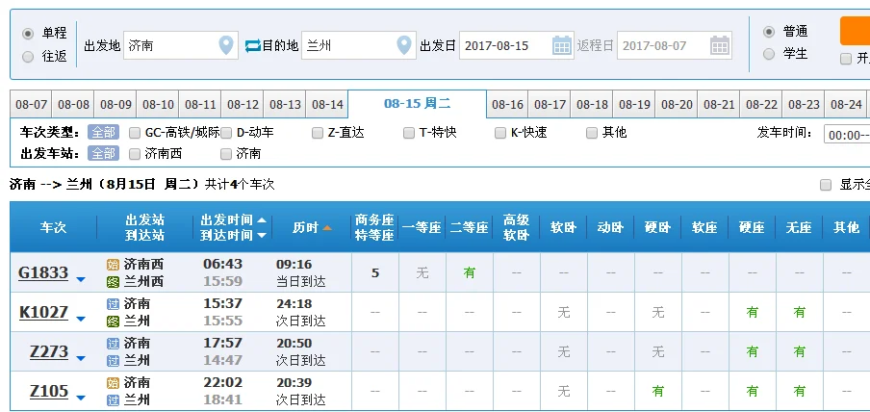Sort by duration orange arrow
The width and height of the screenshot is (870, 412).
[327, 227]
